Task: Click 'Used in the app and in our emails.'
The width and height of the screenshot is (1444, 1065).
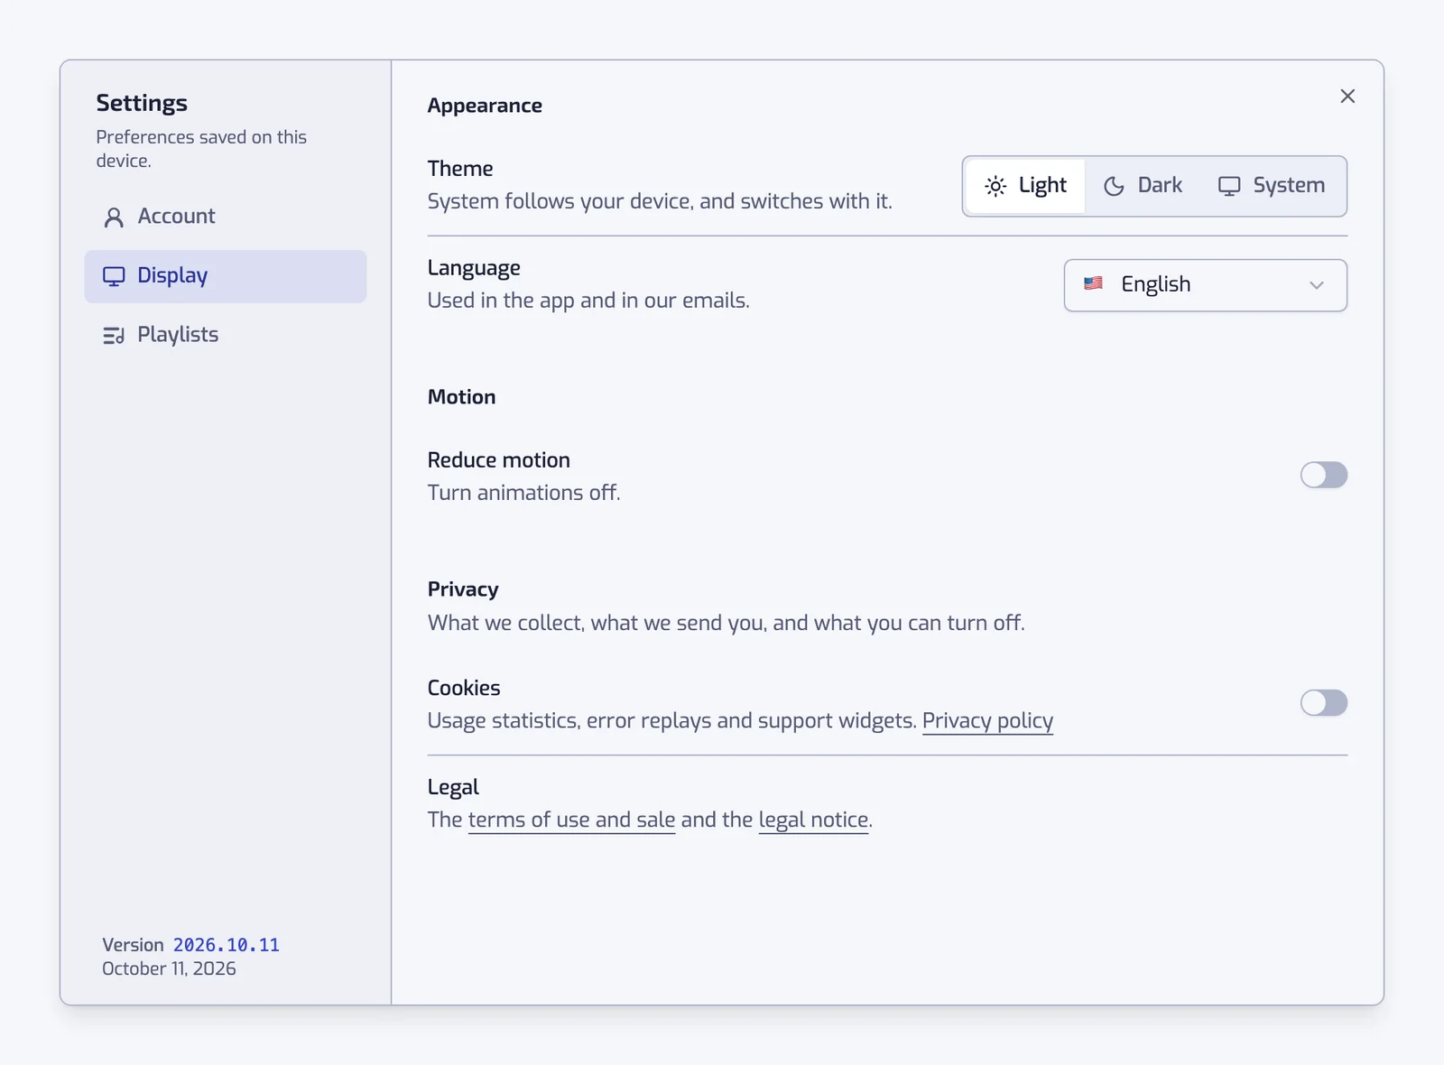Action: point(588,301)
